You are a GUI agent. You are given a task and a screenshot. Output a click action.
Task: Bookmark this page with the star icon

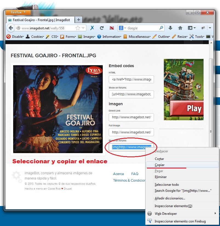pos(78,28)
